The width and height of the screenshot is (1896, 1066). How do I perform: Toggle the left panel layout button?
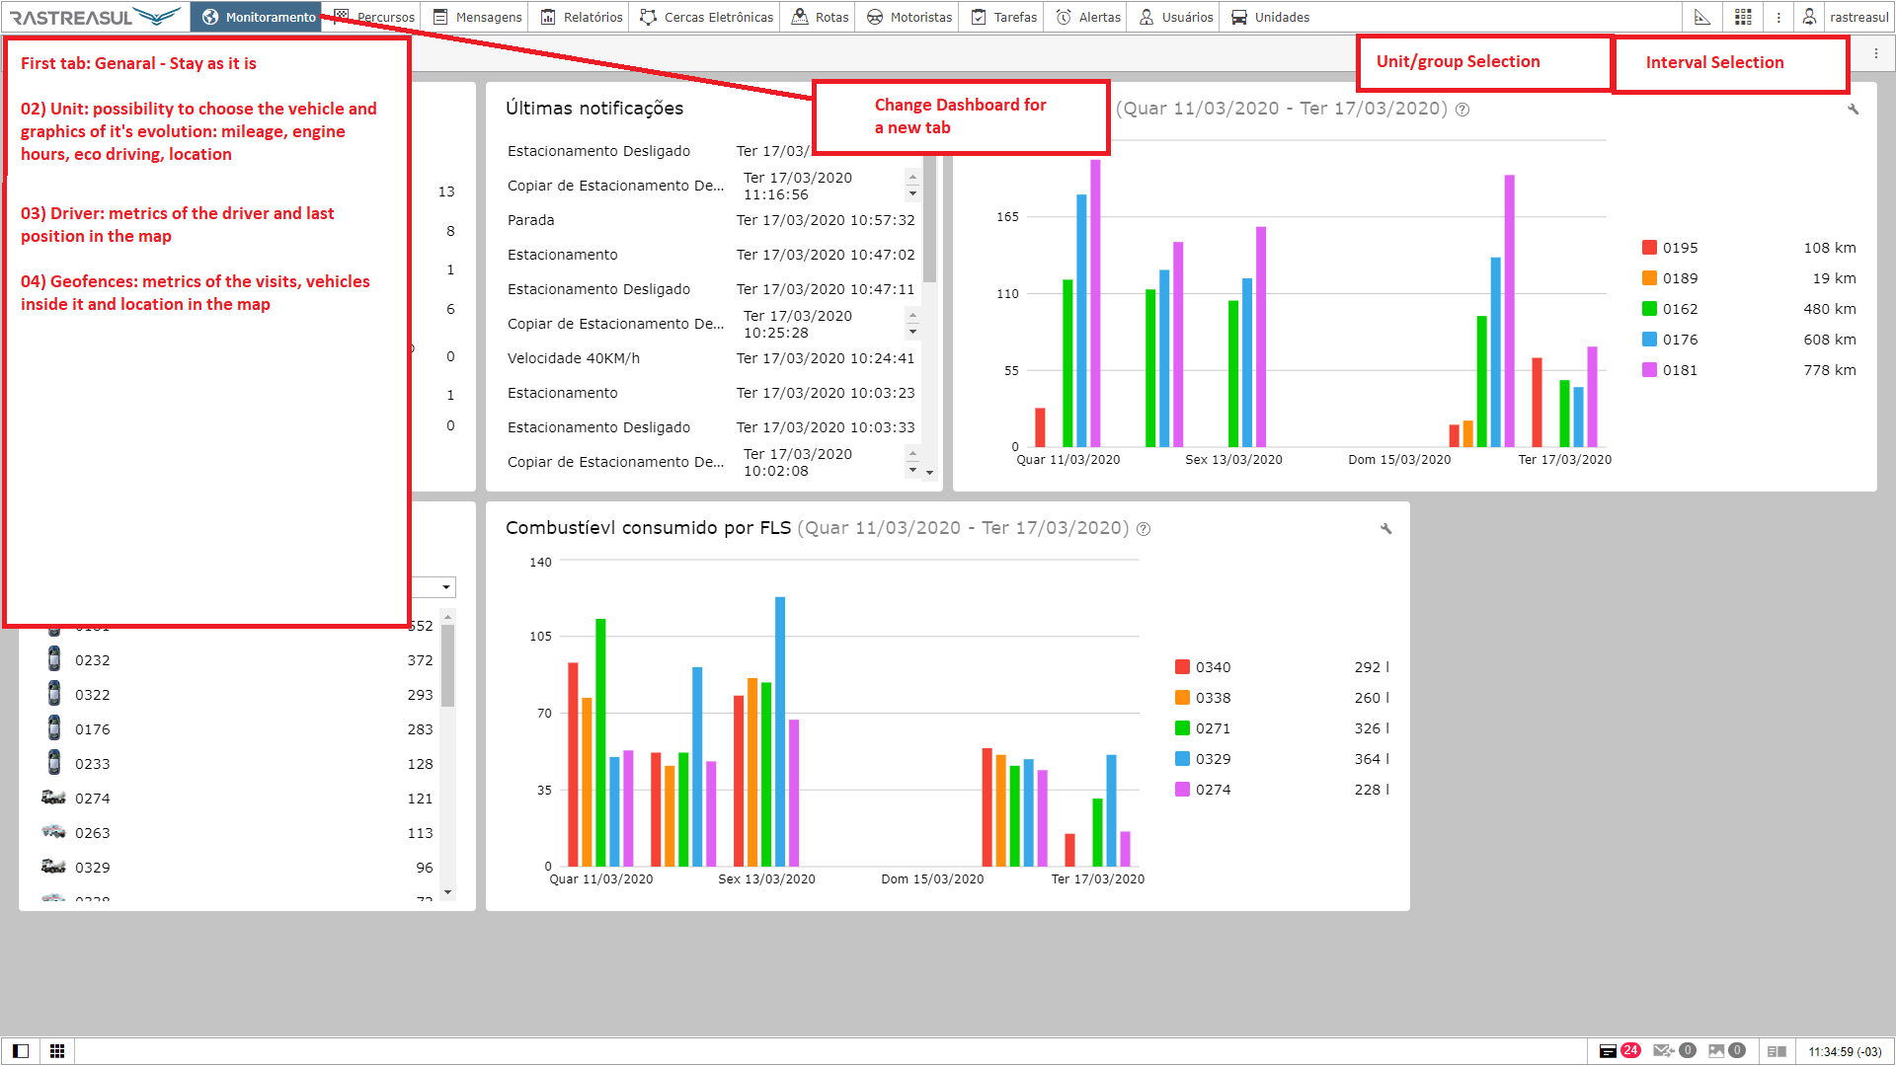click(21, 1051)
